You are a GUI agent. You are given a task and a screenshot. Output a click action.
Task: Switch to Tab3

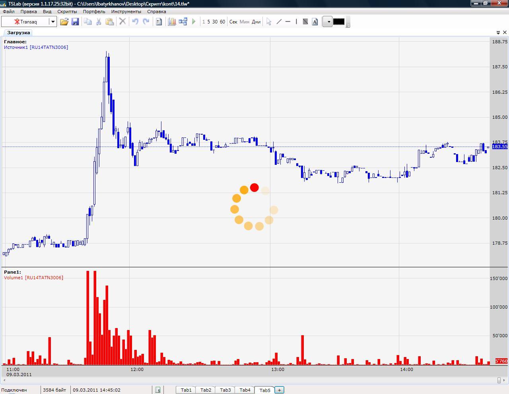coord(225,390)
